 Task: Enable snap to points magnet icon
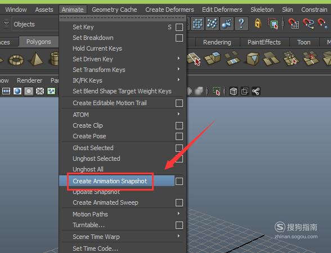(323, 24)
